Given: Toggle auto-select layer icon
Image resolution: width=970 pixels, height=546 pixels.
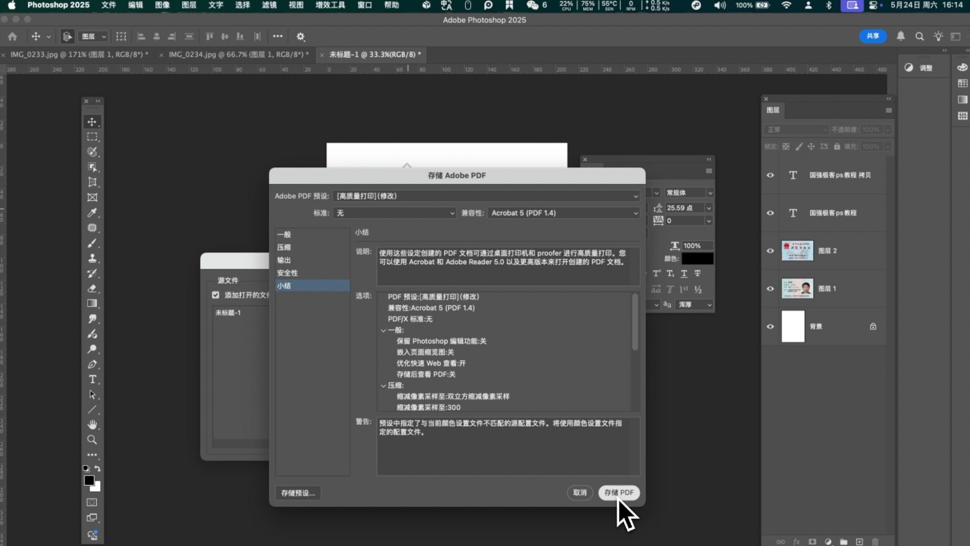Looking at the screenshot, I should [x=67, y=36].
